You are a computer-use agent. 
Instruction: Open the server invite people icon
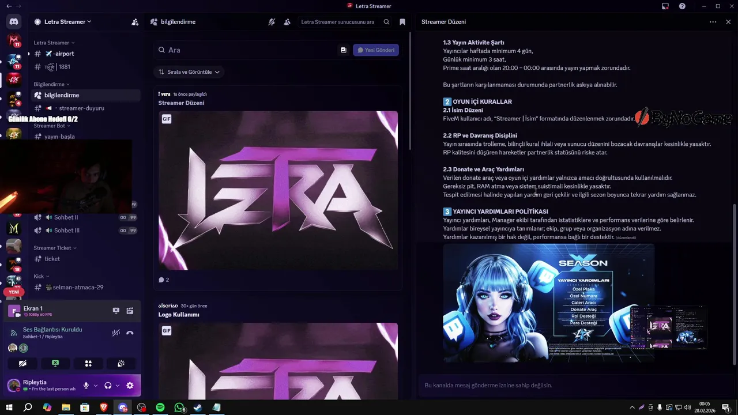[135, 22]
